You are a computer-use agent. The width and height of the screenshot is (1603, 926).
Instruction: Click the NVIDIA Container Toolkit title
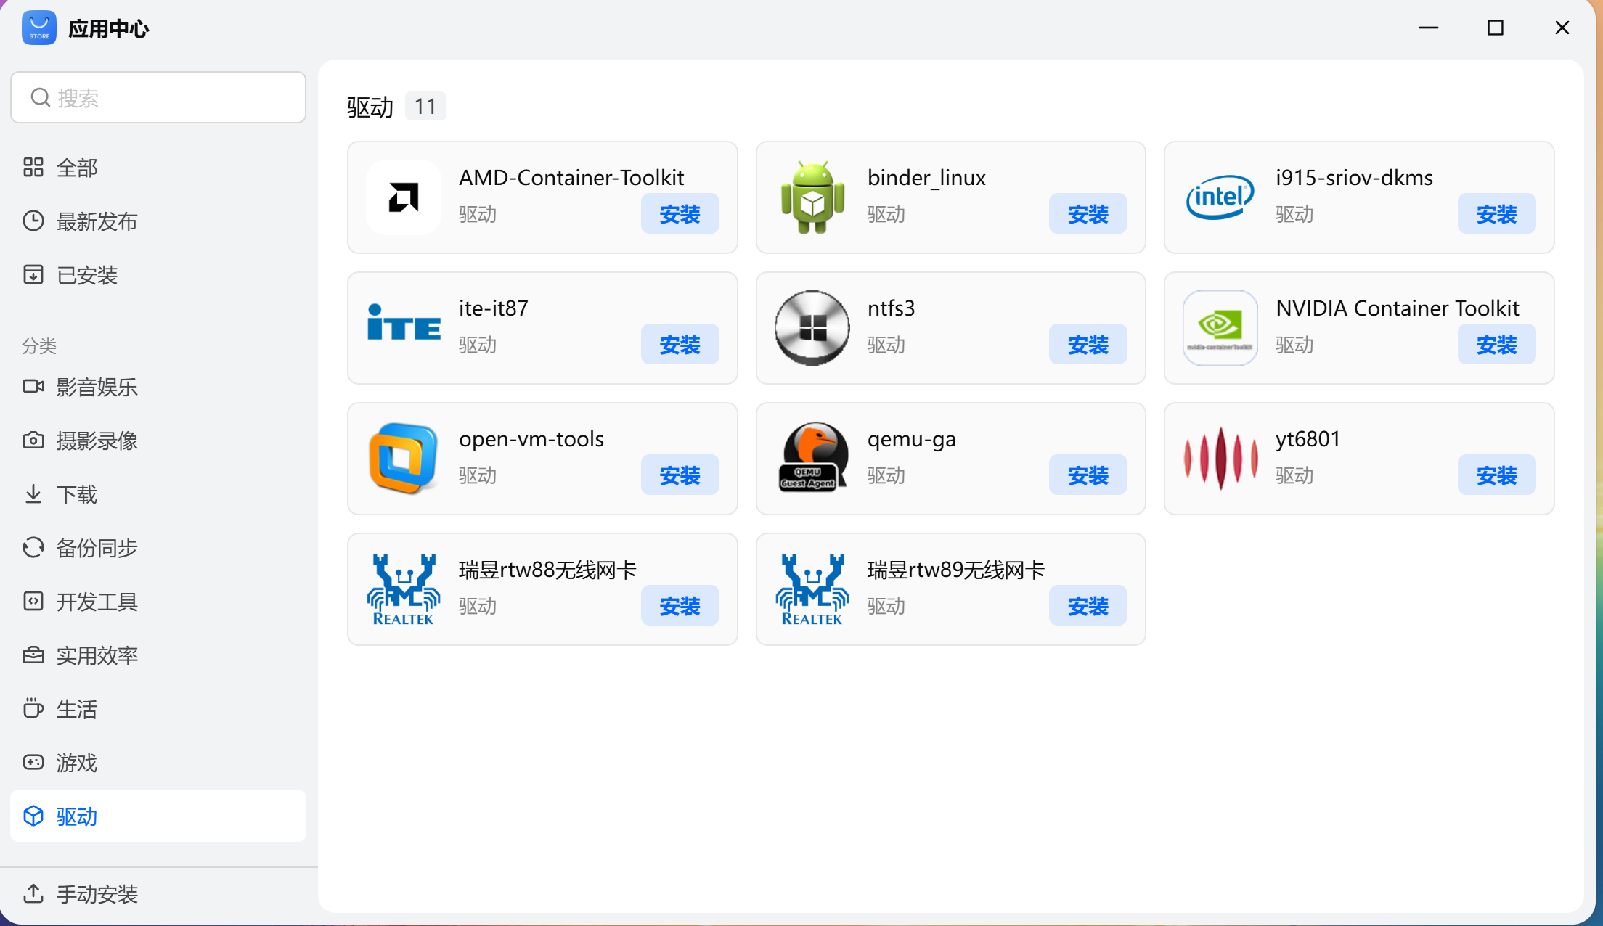tap(1398, 308)
